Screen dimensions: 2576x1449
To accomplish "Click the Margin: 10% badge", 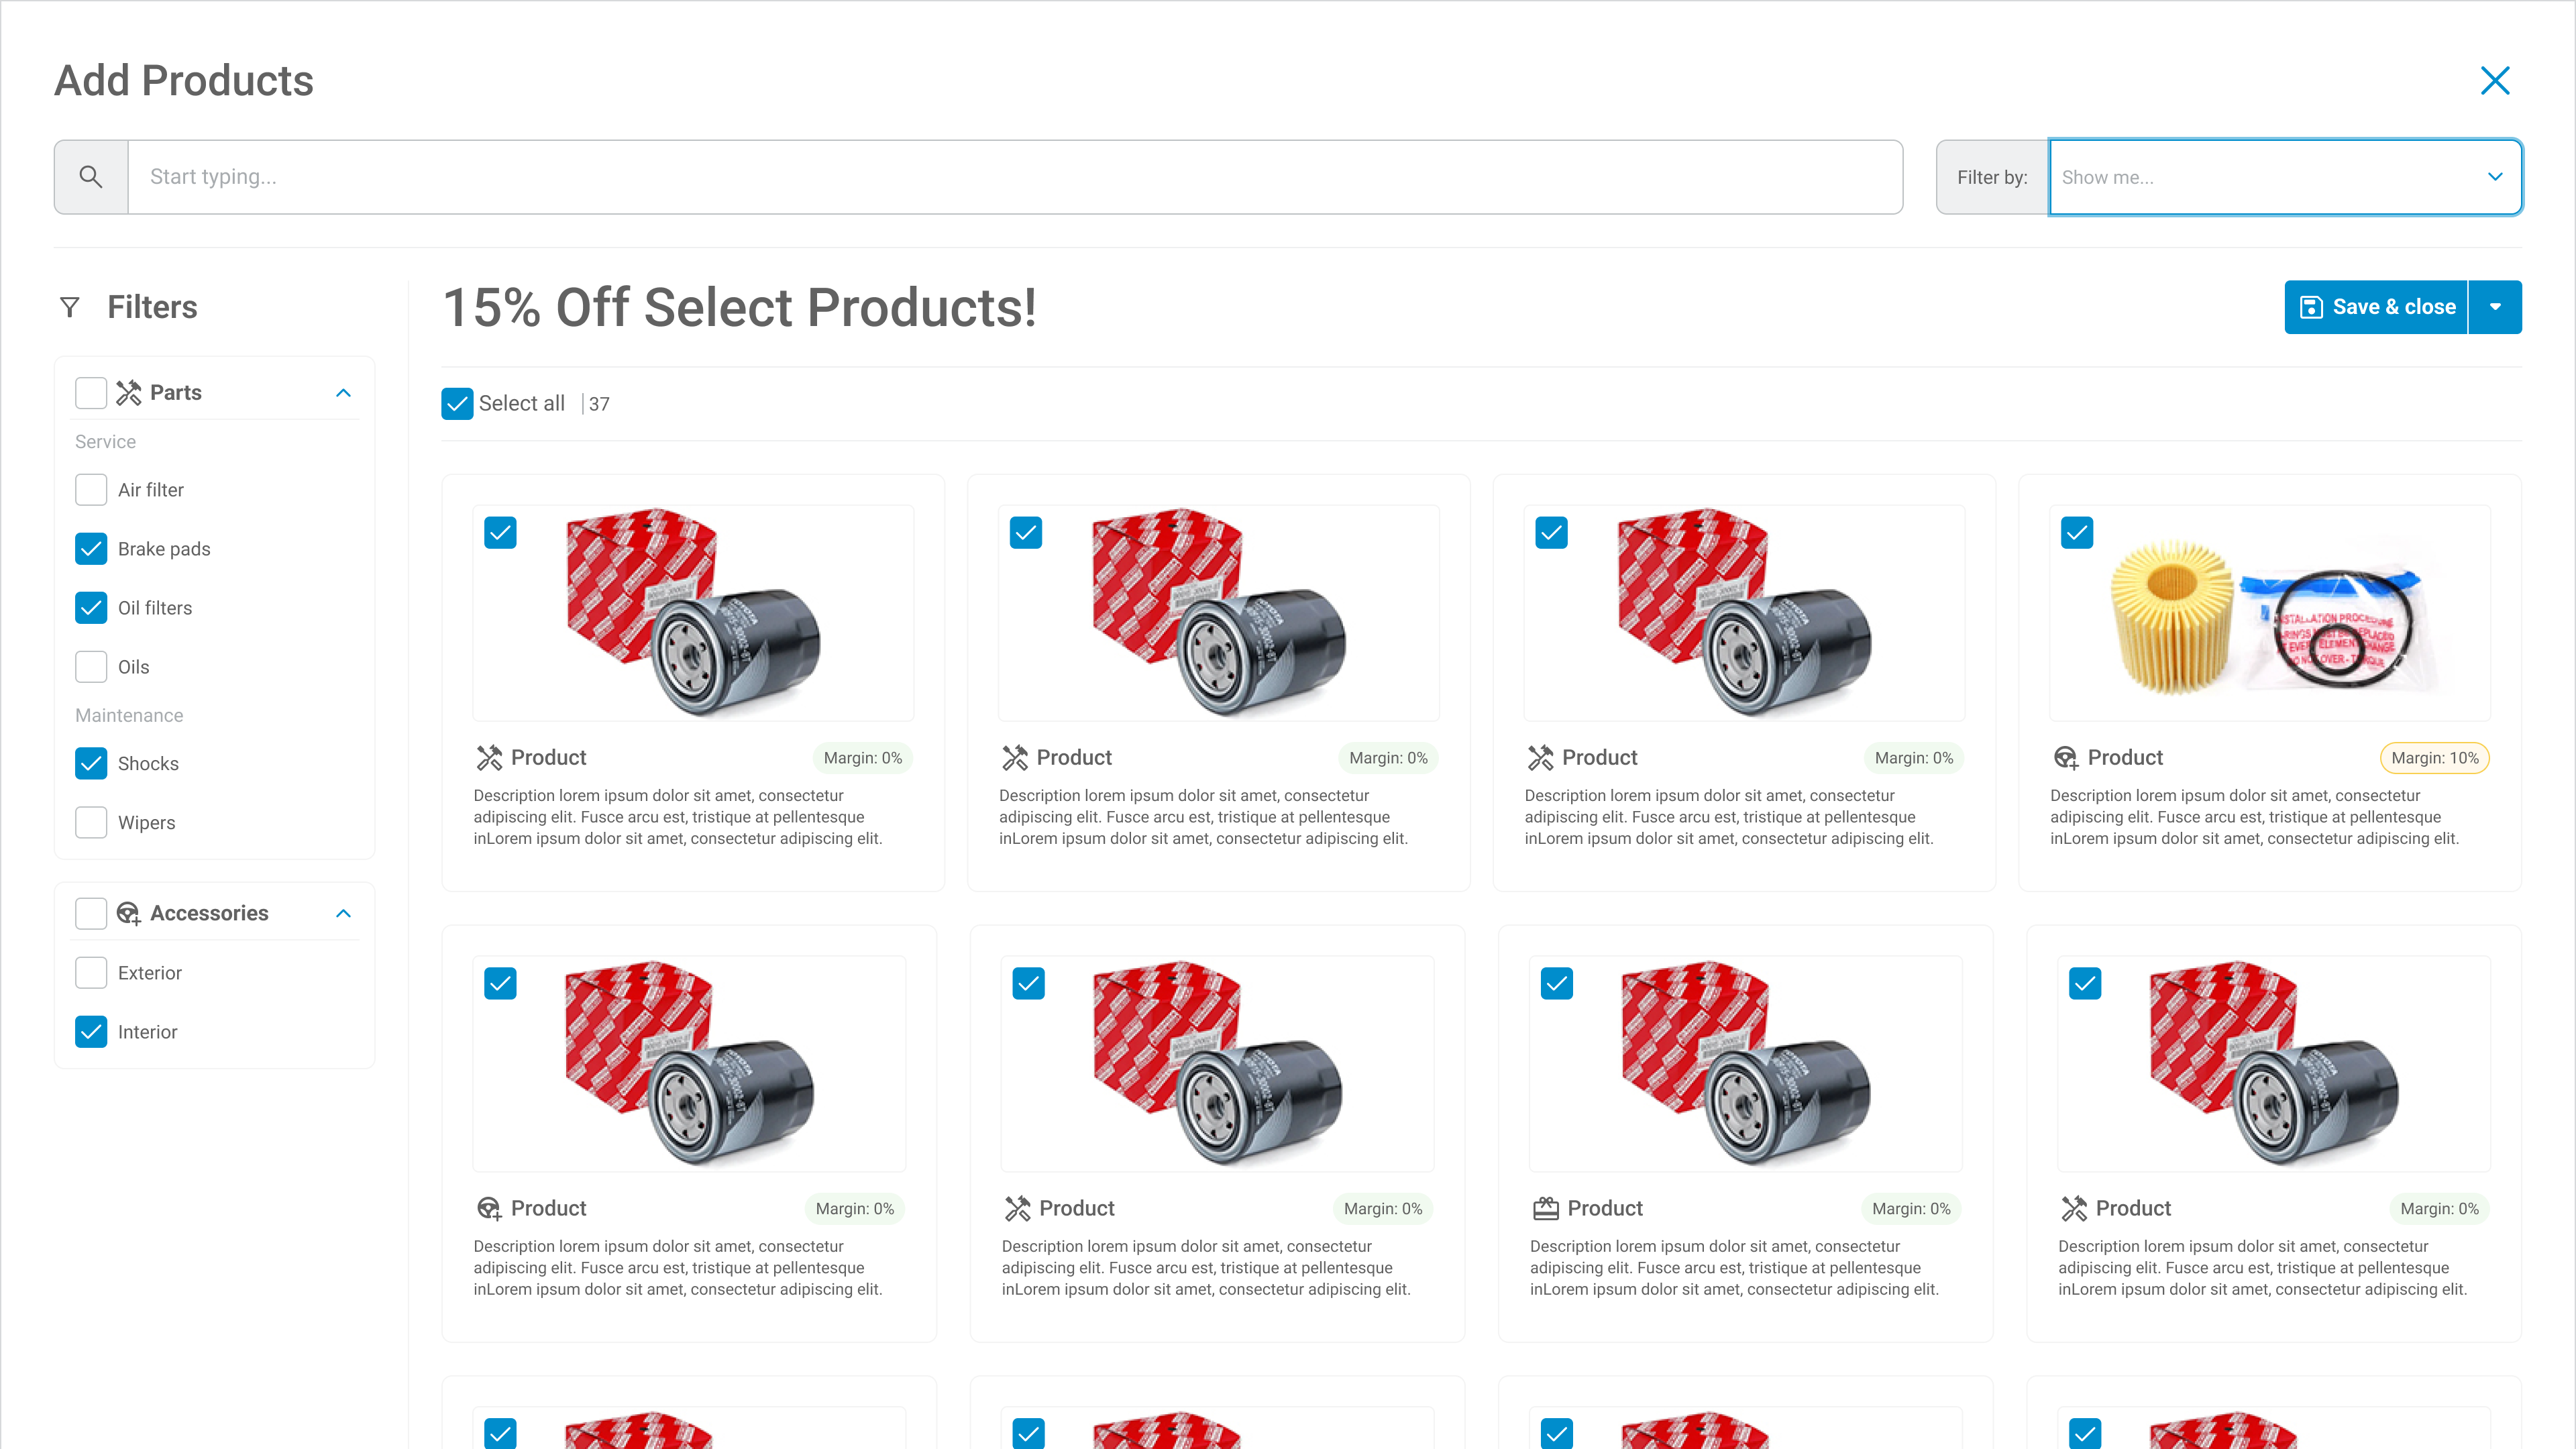I will pyautogui.click(x=2434, y=758).
